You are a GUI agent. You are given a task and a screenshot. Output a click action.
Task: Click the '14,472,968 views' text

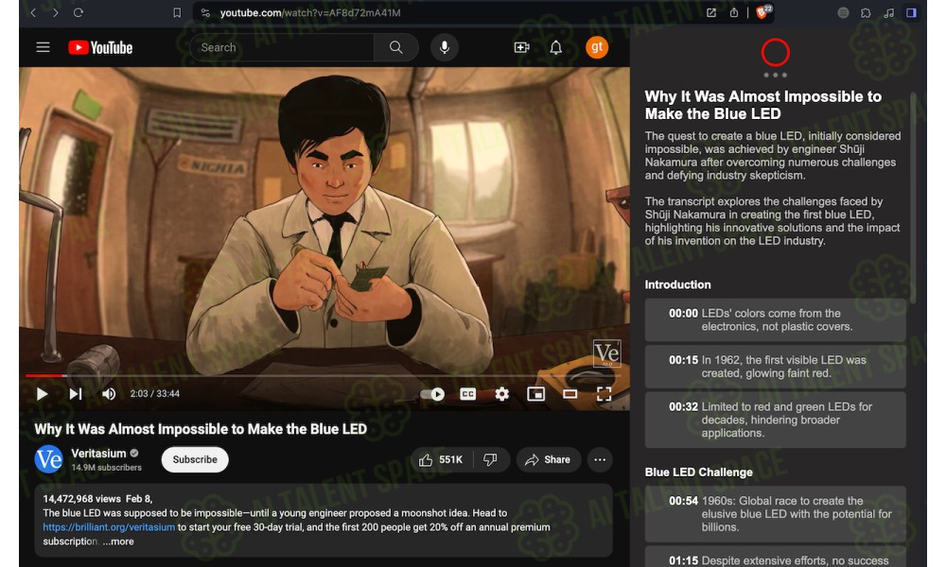[x=82, y=499]
